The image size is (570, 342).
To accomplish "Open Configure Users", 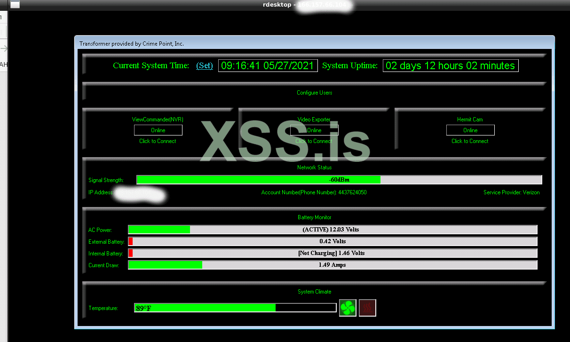I will click(x=314, y=93).
